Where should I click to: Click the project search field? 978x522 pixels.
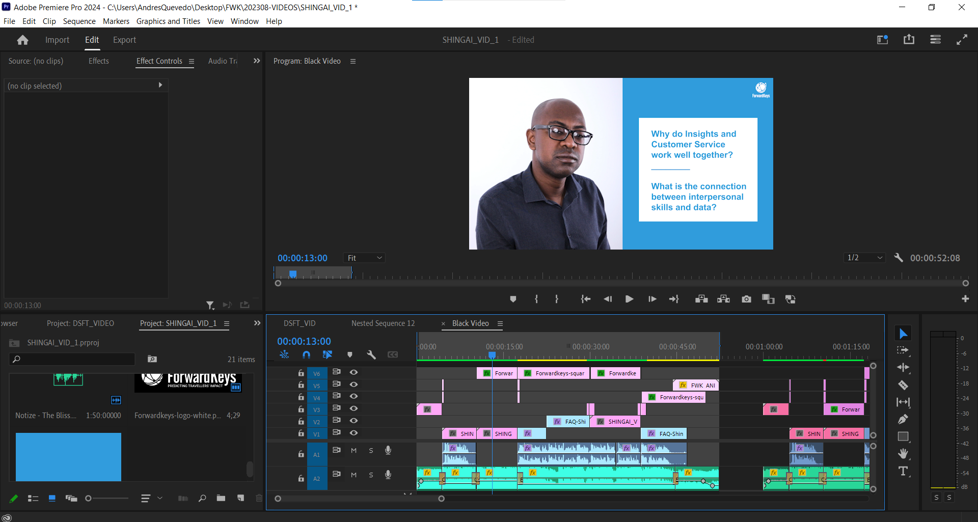click(x=72, y=359)
